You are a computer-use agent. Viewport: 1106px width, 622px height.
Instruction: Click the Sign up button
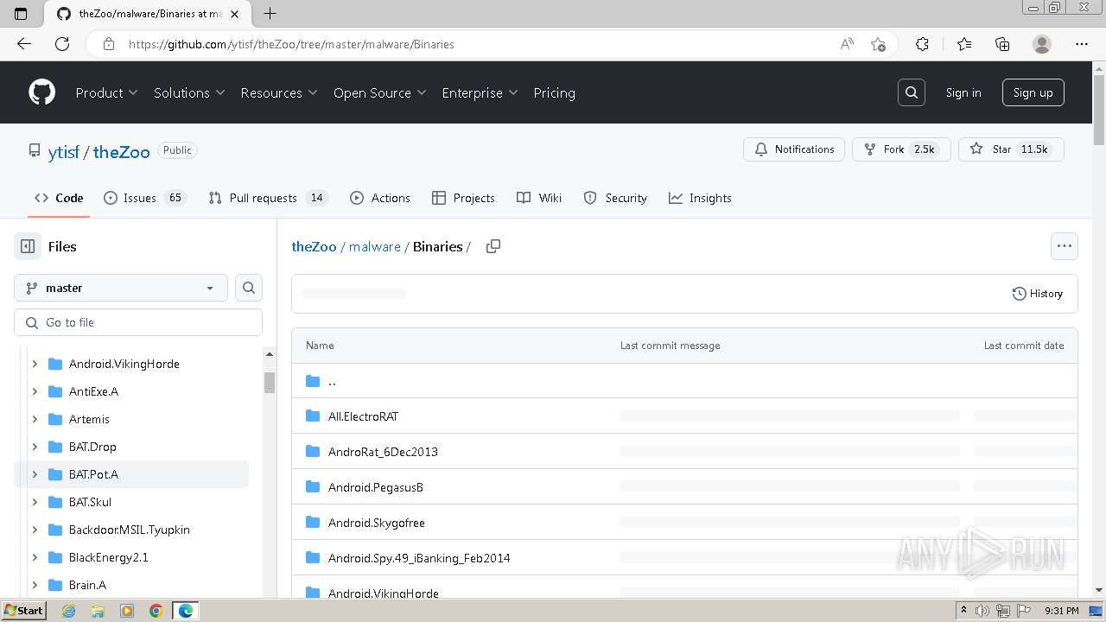click(1033, 92)
